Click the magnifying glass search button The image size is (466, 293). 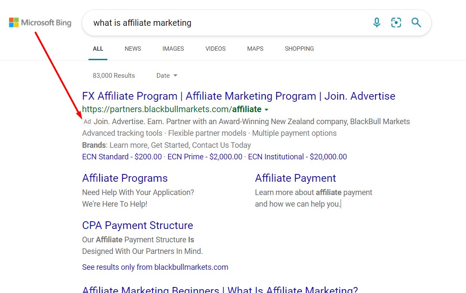(416, 23)
